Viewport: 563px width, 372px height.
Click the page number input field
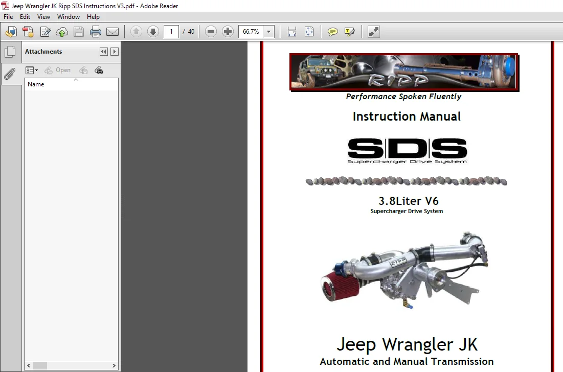pos(171,32)
